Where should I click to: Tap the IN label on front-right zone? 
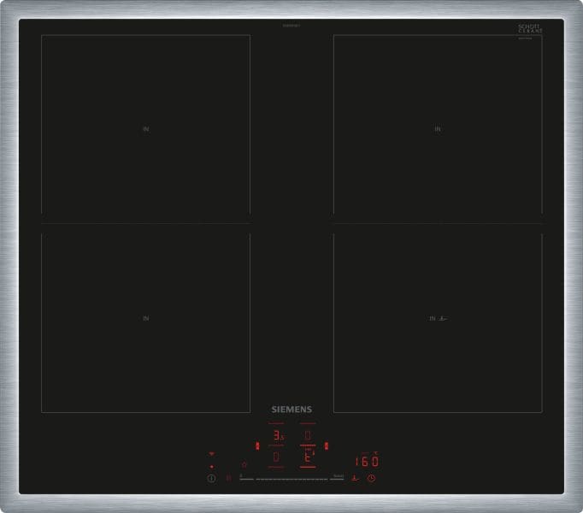[433, 318]
